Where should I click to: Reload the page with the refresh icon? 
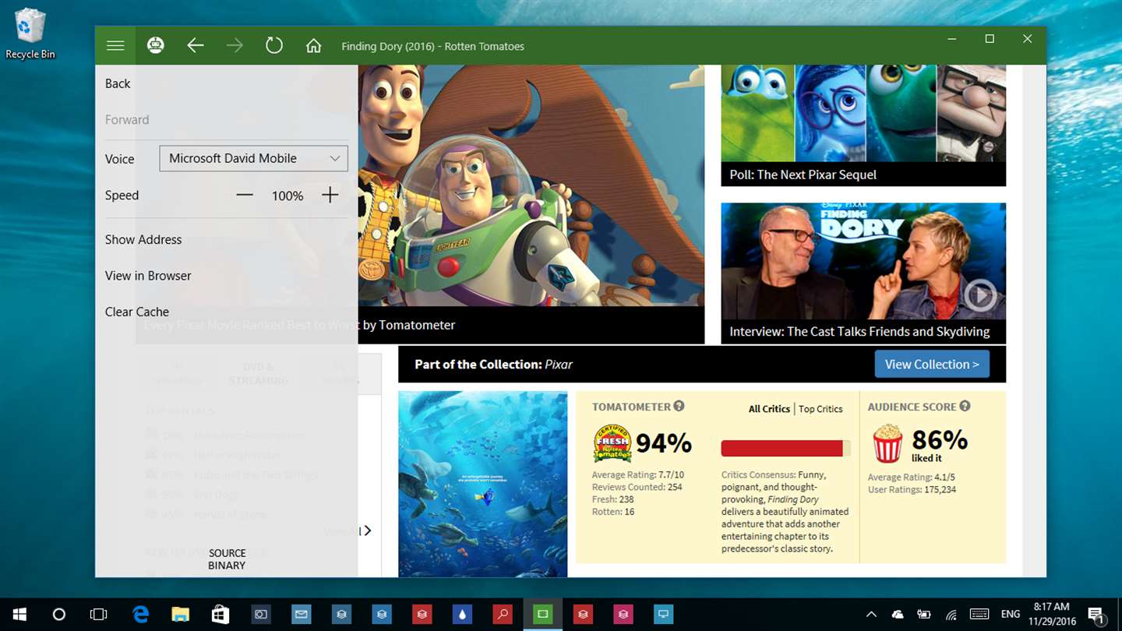pyautogui.click(x=274, y=46)
